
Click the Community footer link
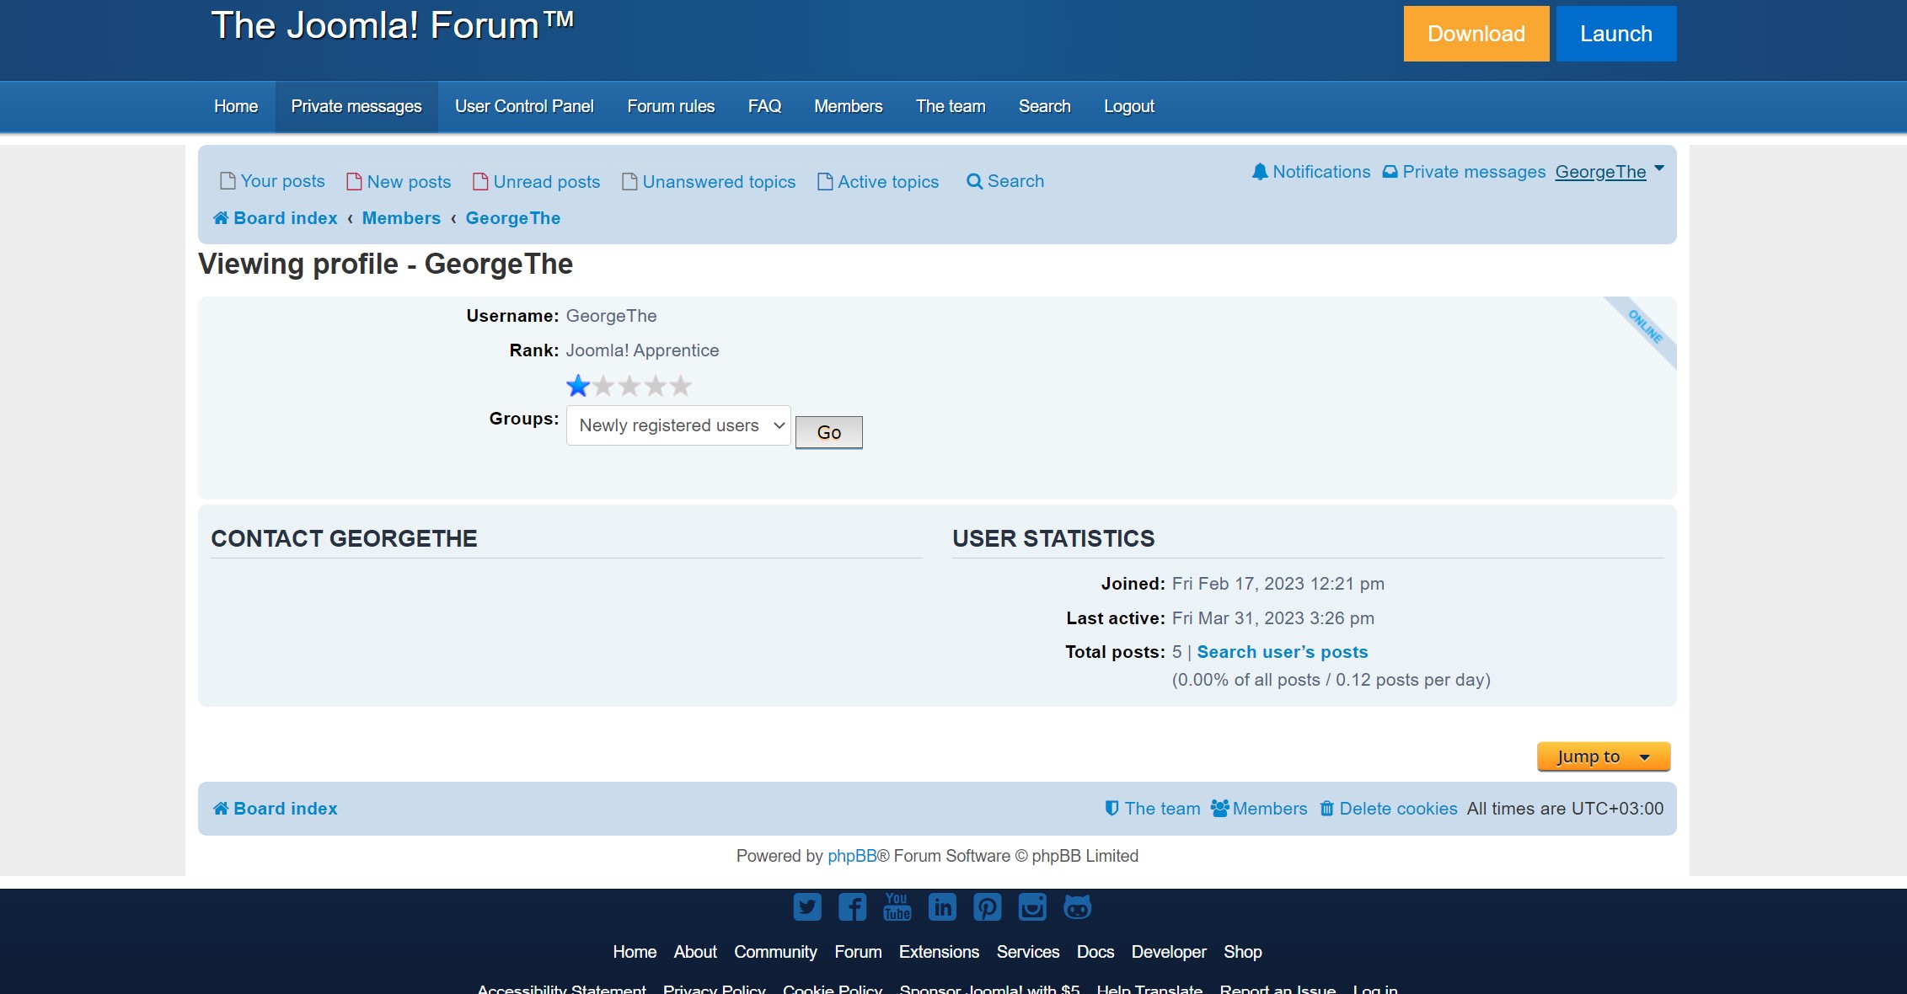[x=775, y=952]
